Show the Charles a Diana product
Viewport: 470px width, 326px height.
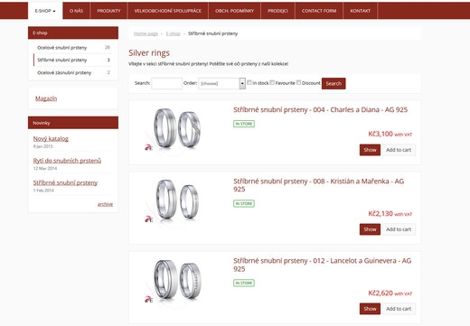tap(370, 150)
